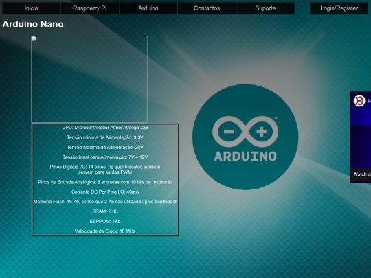
Task: Click the Velocidade de Clock: 16 MHz text
Action: click(105, 231)
